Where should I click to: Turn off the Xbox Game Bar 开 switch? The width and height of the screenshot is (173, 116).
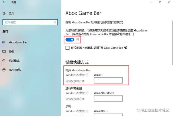click(x=70, y=40)
